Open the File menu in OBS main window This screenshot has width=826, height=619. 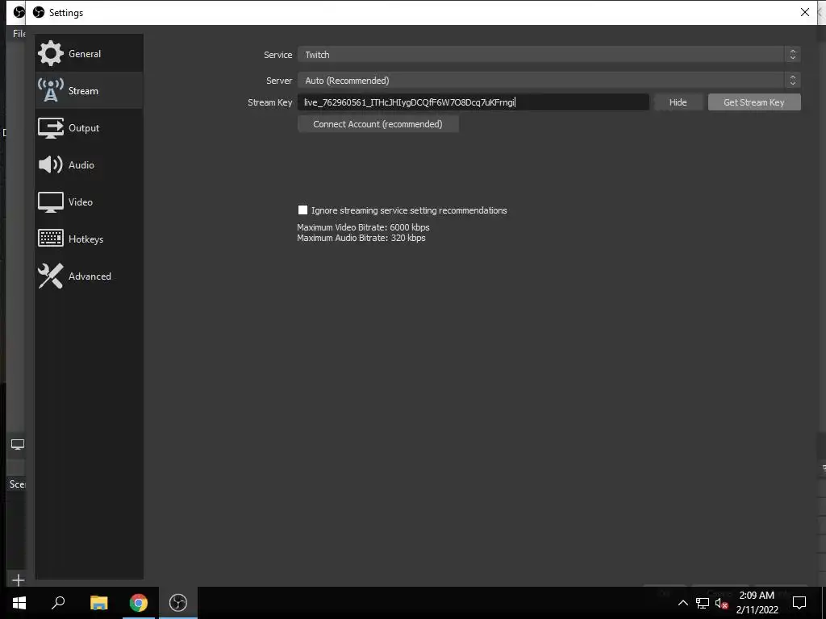pos(19,34)
